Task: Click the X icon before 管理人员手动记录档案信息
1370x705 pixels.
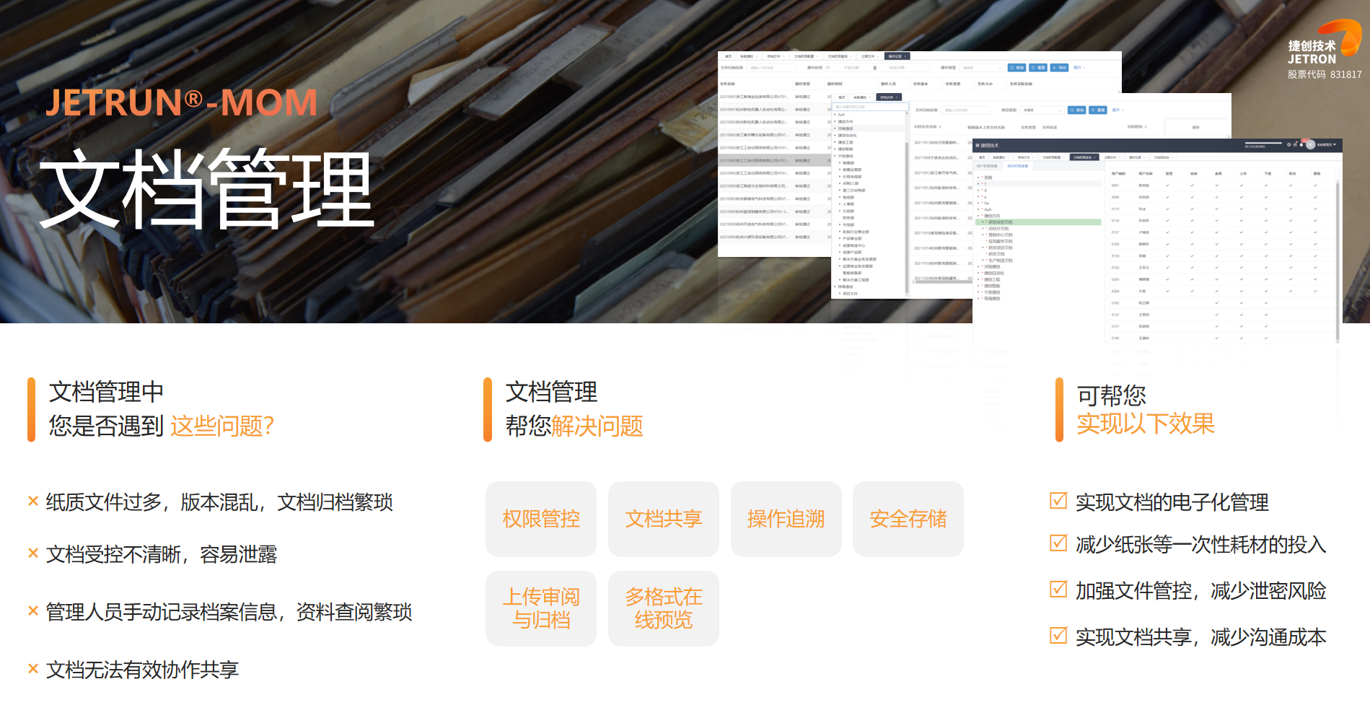Action: coord(32,611)
